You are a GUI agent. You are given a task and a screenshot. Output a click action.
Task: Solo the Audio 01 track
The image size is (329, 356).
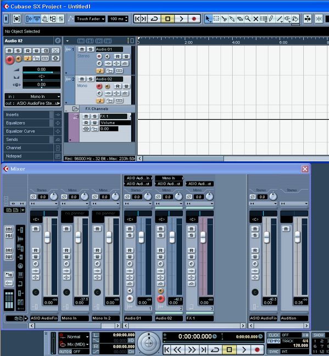click(x=91, y=49)
